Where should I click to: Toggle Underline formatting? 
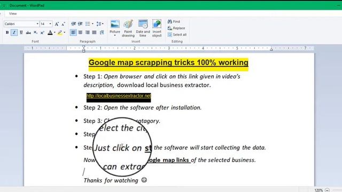pos(21,33)
